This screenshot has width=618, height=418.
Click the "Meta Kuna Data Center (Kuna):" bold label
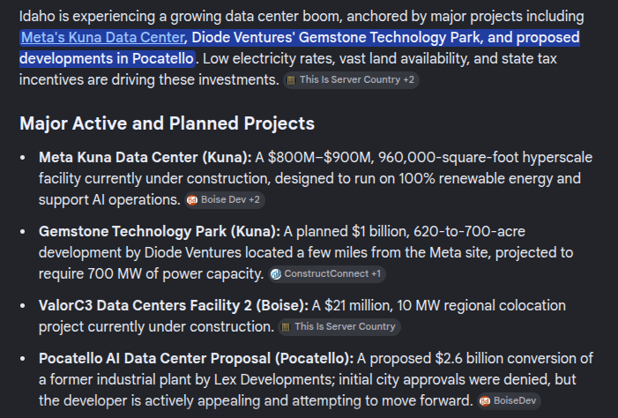(145, 157)
